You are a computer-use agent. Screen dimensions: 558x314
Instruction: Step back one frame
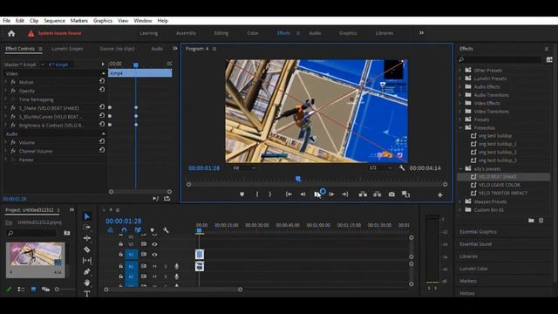pos(303,195)
